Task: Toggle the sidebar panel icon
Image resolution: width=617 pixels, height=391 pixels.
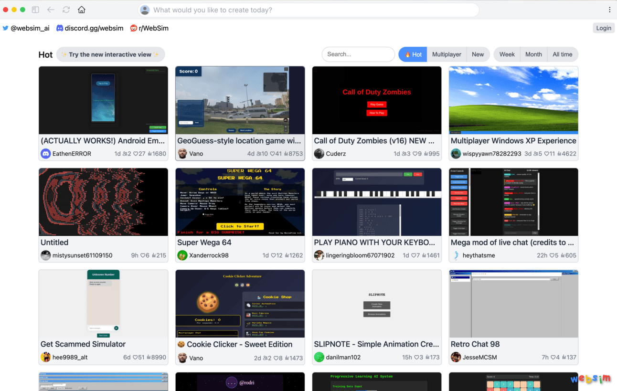Action: [35, 10]
